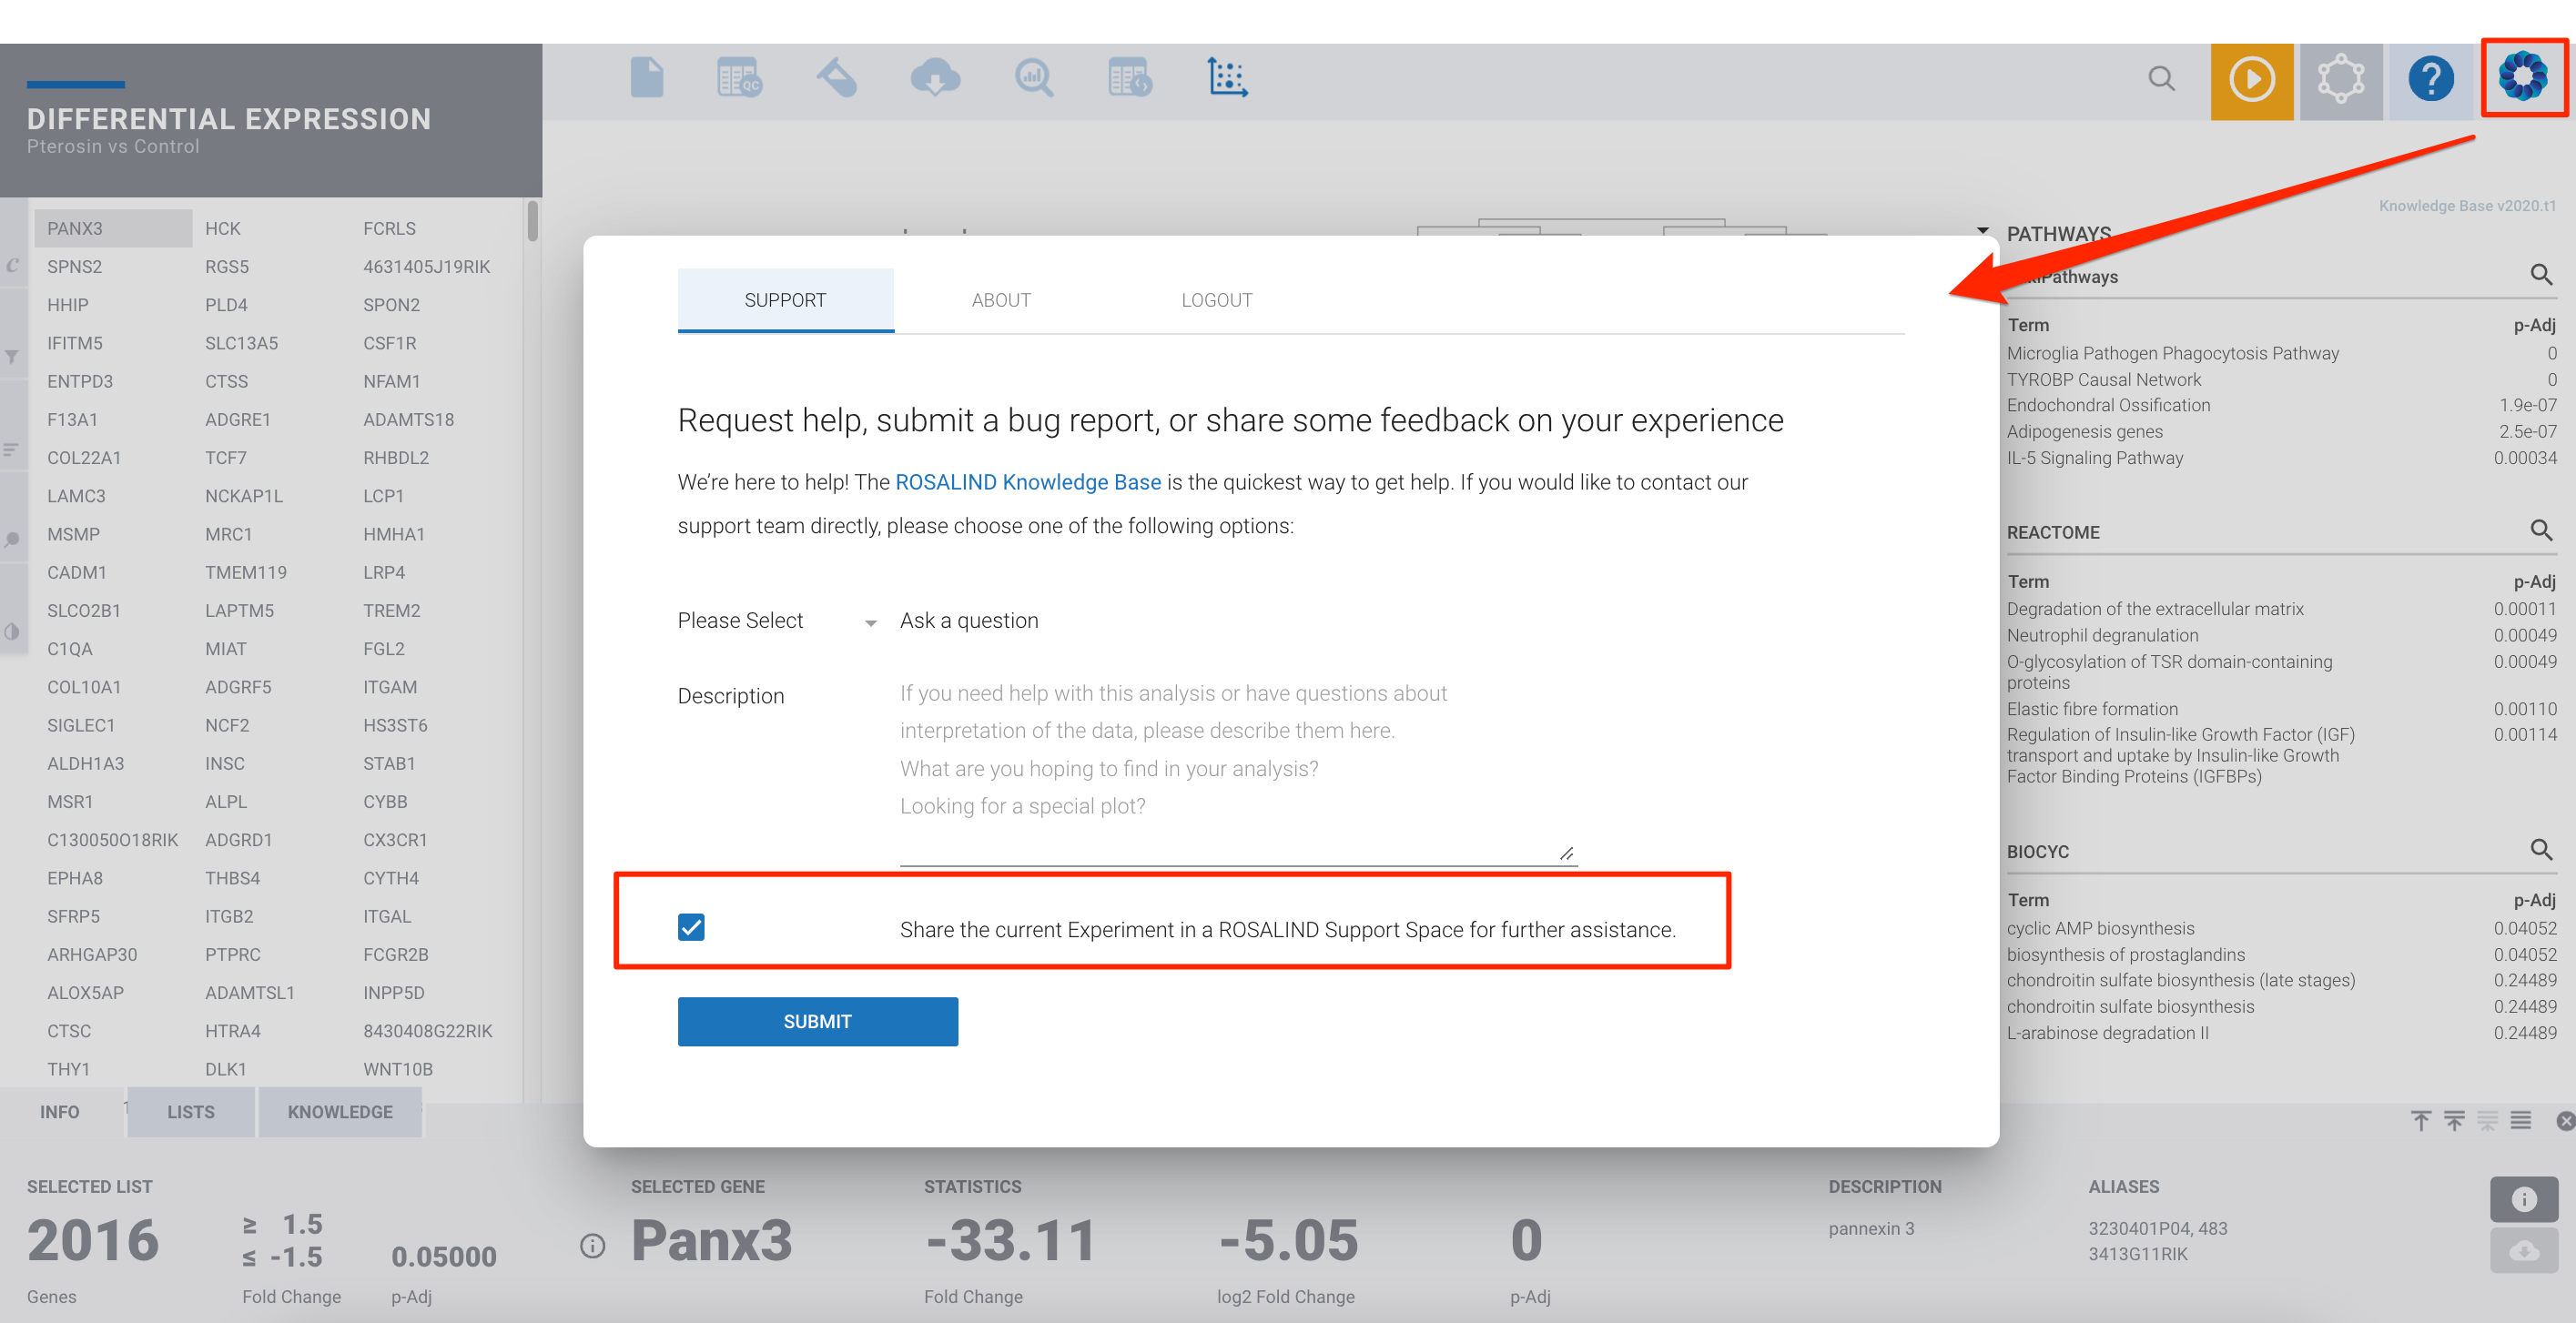Viewport: 2576px width, 1323px height.
Task: Open the INFO tab
Action: [x=60, y=1112]
